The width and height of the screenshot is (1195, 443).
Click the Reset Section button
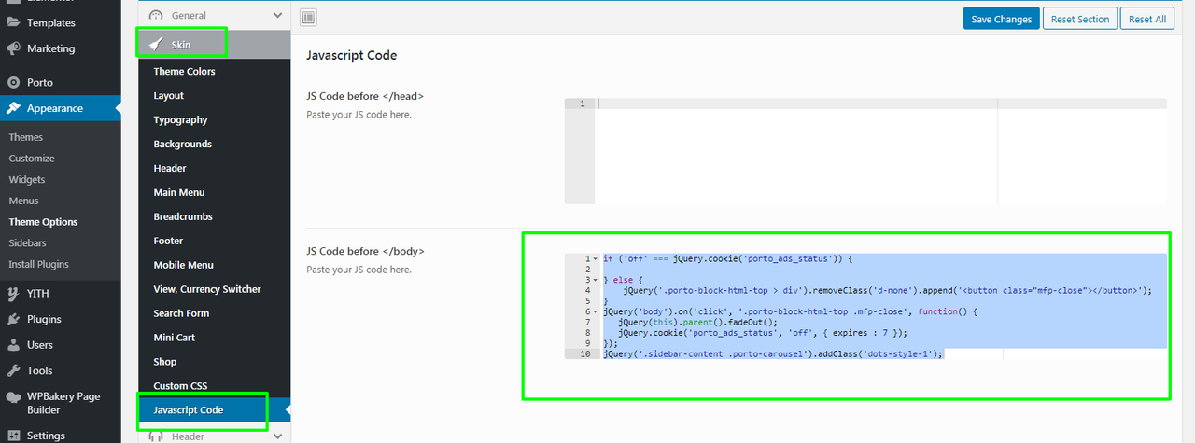[x=1080, y=19]
